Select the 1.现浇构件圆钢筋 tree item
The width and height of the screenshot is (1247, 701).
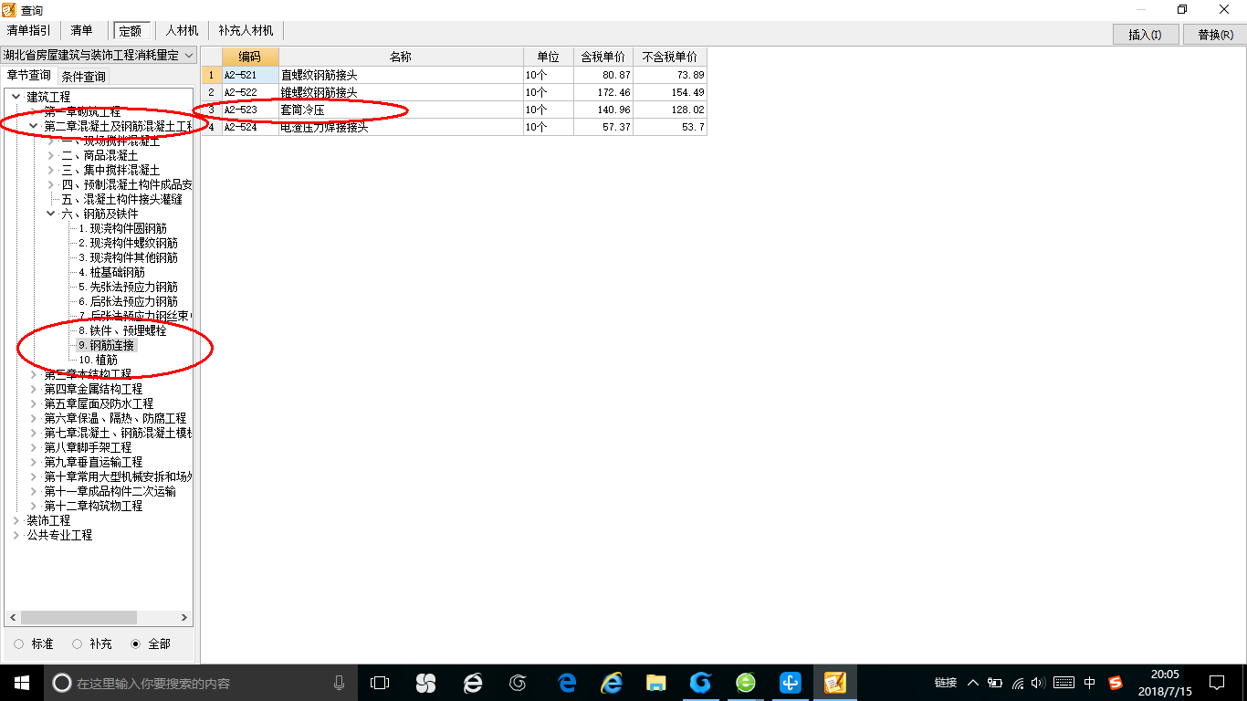[x=122, y=228]
